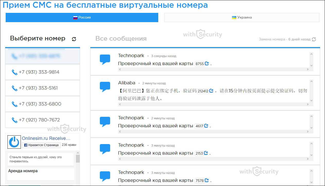The height and width of the screenshot is (186, 325).
Task: Click right arrow of 4617 message horizontal scrollbar
Action: point(308,132)
